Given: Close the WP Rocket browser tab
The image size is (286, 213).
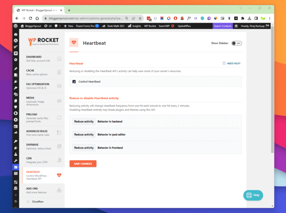Looking at the screenshot, I should coord(61,10).
